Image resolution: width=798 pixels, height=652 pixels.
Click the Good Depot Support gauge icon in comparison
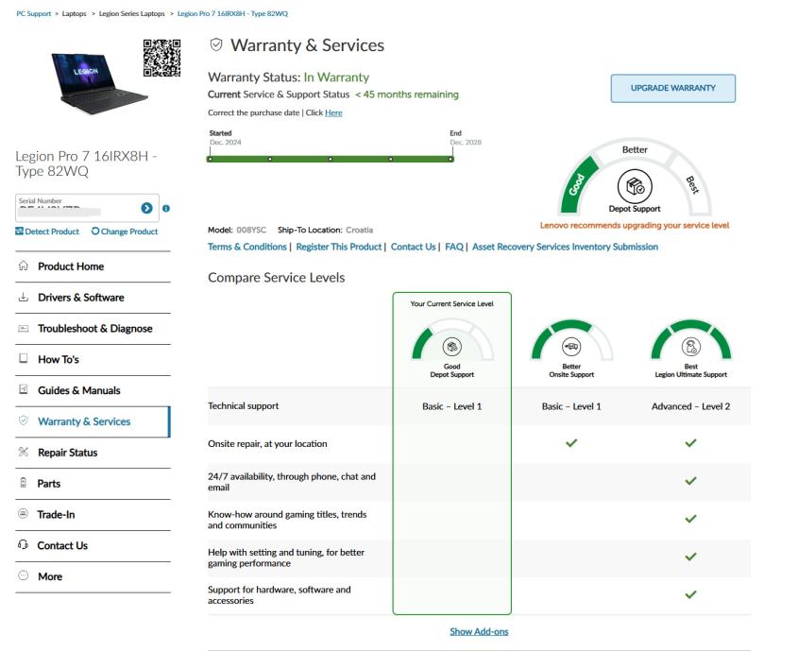(x=452, y=347)
